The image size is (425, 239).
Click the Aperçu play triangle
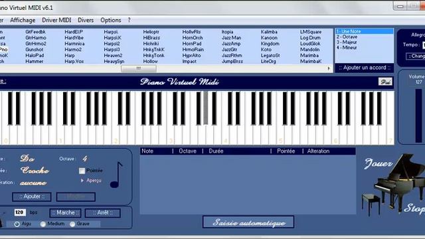[x=82, y=181]
